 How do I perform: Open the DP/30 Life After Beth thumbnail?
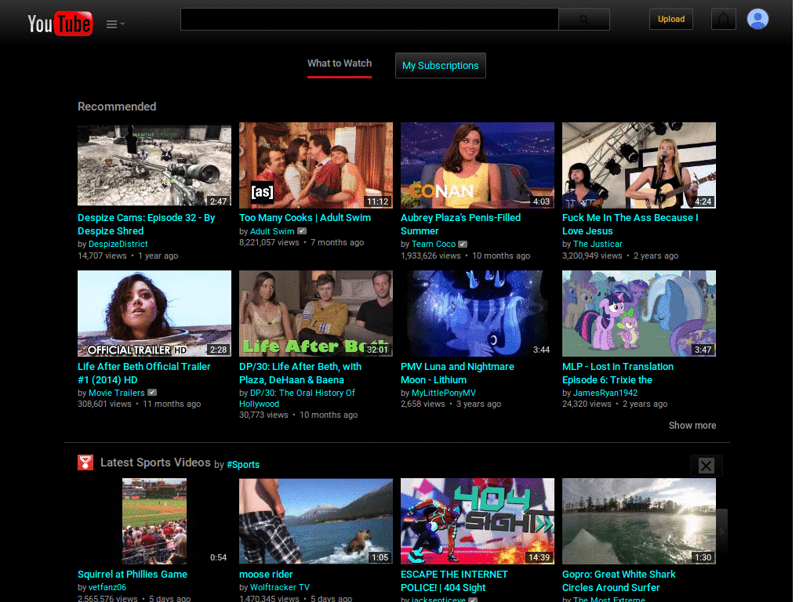pos(316,314)
